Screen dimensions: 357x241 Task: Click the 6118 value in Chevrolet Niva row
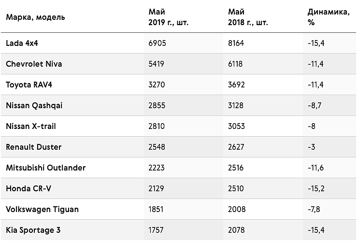[x=235, y=64]
